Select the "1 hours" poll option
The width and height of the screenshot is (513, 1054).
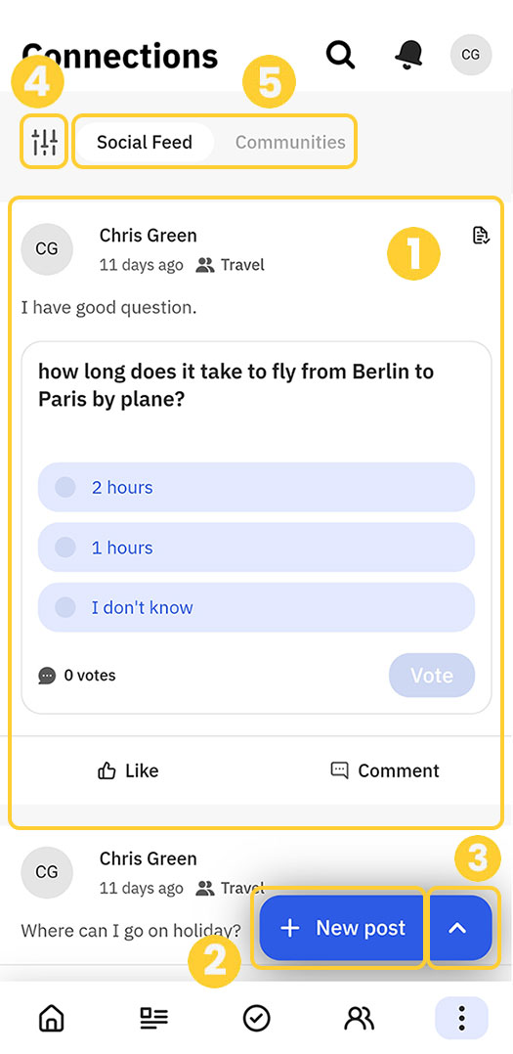click(x=256, y=548)
